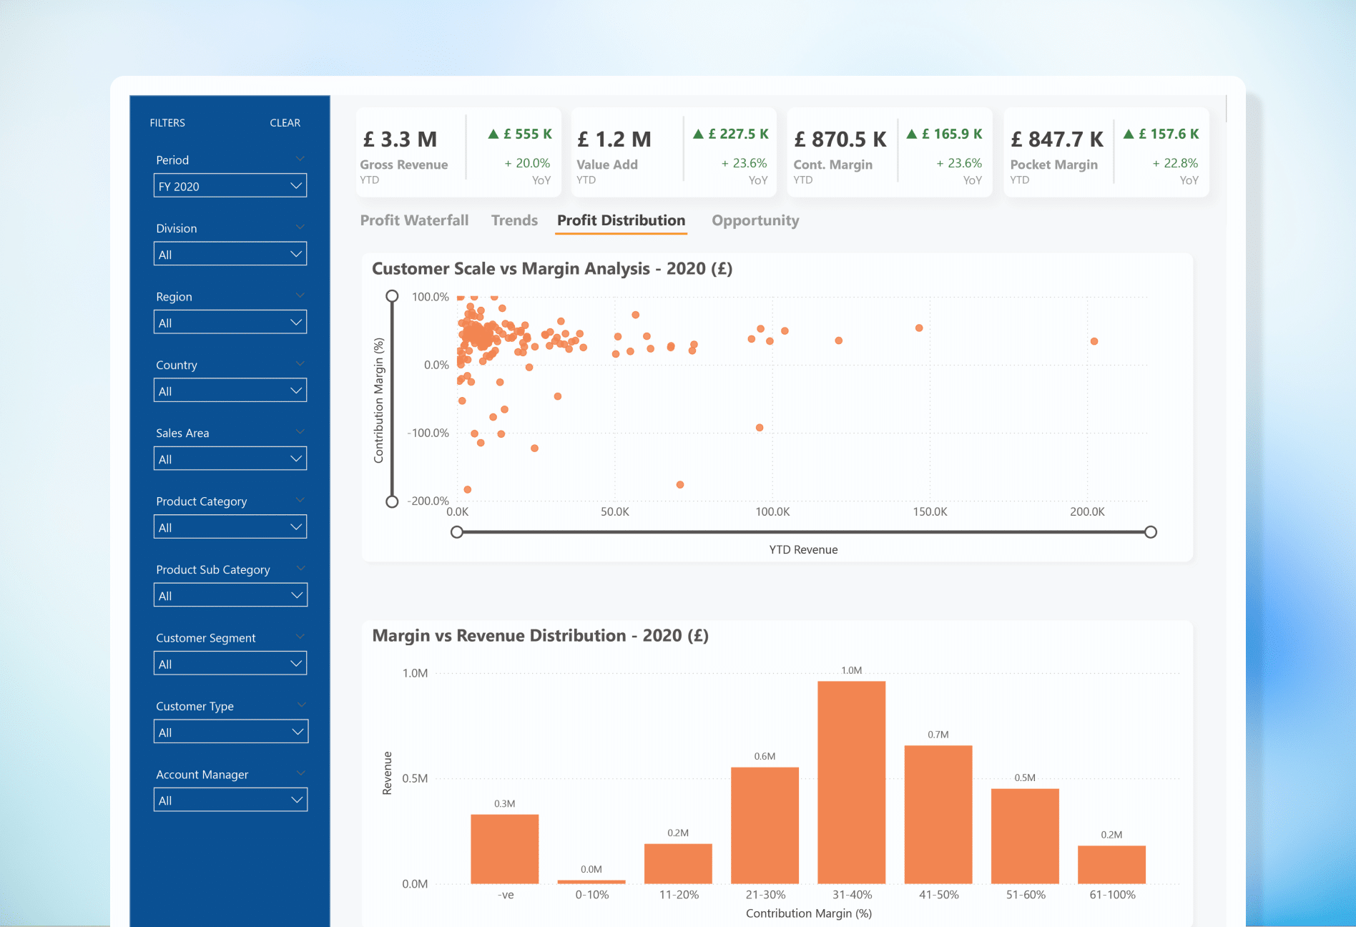Collapse the Customer Type header chevron
Screen dimensions: 1356x927
click(x=301, y=705)
